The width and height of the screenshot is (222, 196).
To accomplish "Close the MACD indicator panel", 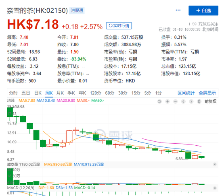I will click(x=215, y=188).
